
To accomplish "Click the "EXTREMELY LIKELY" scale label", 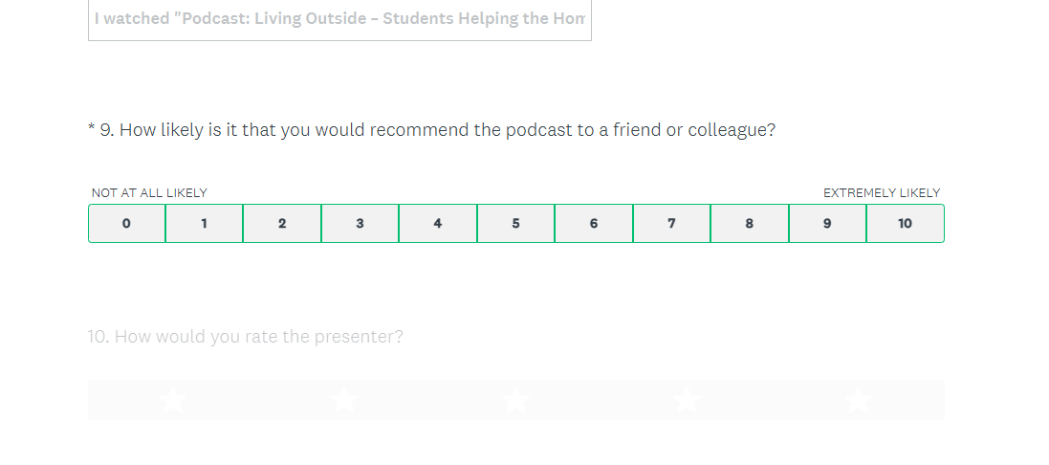I will coord(882,193).
